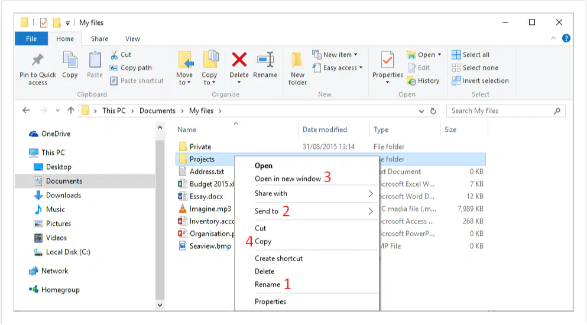The width and height of the screenshot is (587, 325).
Task: Expand the Send to submenu
Action: pos(370,211)
